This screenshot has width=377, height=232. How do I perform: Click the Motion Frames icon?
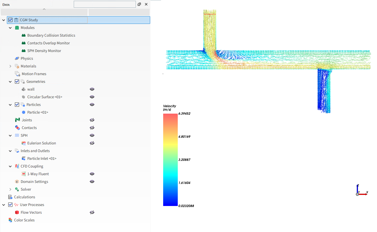coord(18,74)
